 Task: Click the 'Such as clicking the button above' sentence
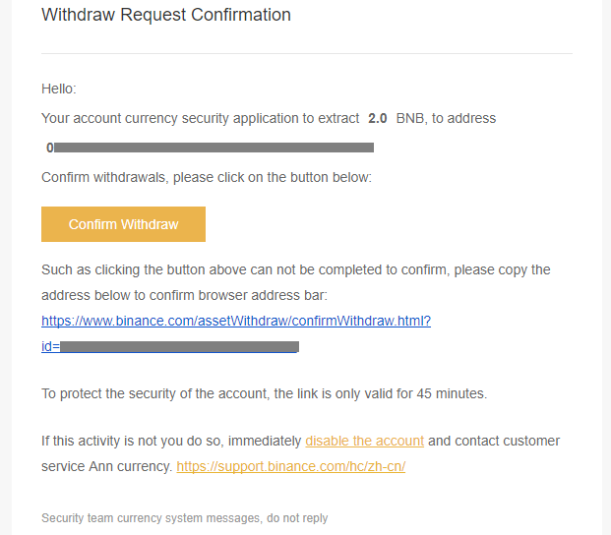[x=296, y=269]
